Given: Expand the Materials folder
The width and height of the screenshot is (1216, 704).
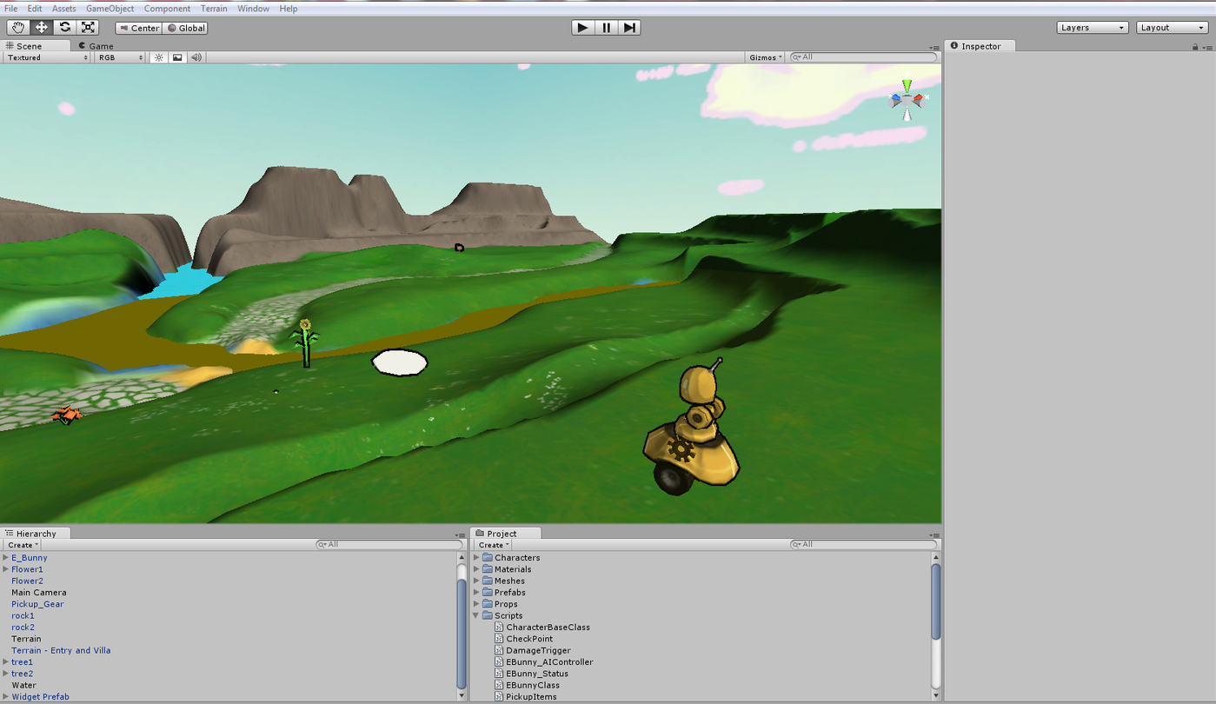Looking at the screenshot, I should click(476, 569).
